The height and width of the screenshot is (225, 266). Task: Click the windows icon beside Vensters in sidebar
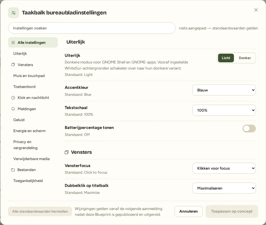[x=13, y=65]
